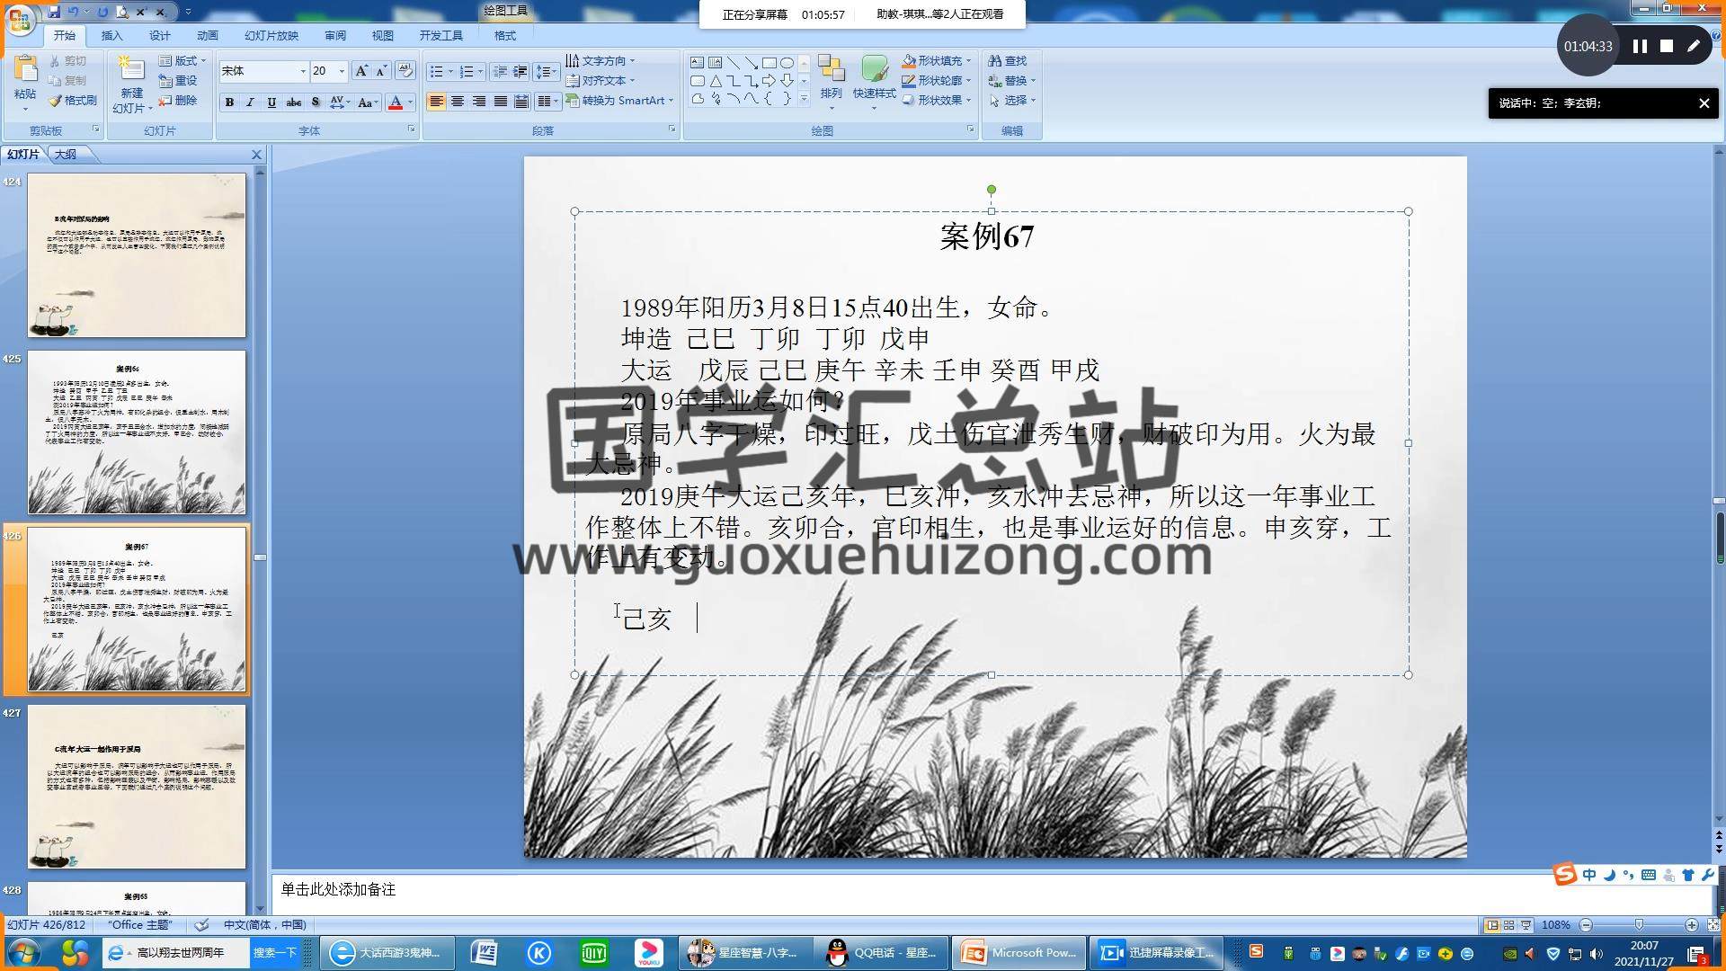Click the Numbered List icon
Screen dimensions: 1726x971
click(467, 71)
